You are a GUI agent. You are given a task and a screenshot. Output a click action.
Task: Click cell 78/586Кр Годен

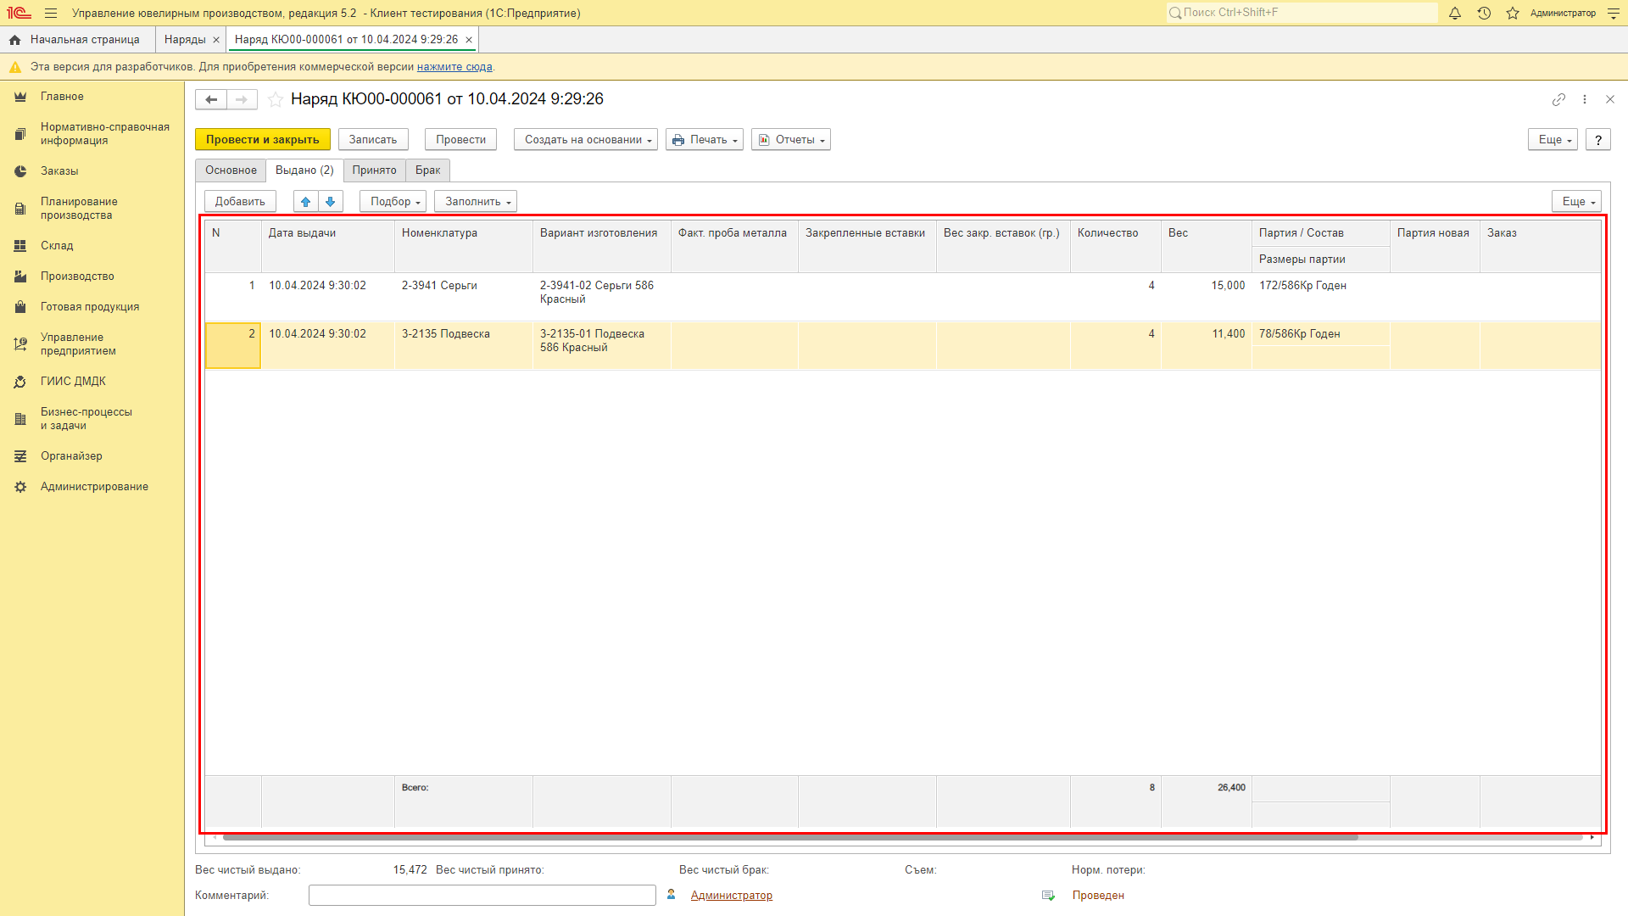coord(1321,334)
